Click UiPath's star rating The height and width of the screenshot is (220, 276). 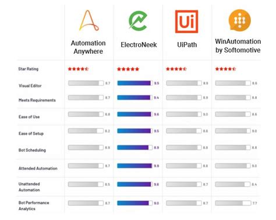pyautogui.click(x=176, y=69)
